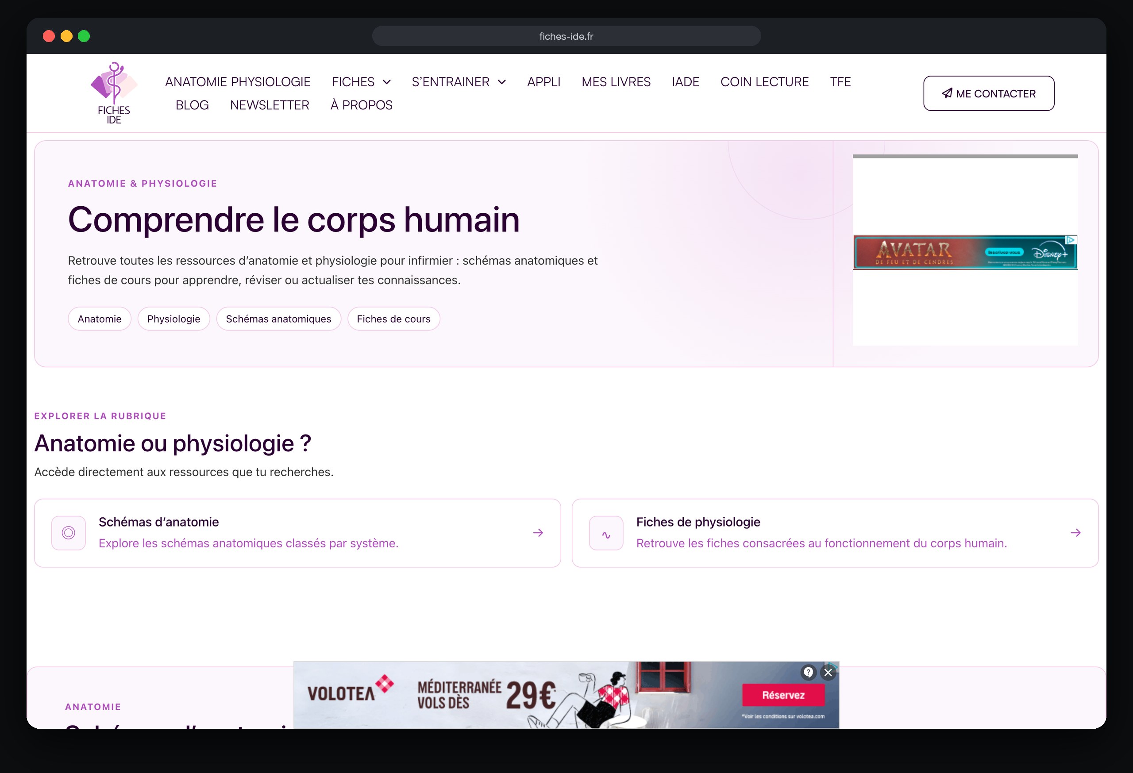Click the circle icon beside Schémas d'anatomie
Image resolution: width=1133 pixels, height=773 pixels.
[x=69, y=533]
